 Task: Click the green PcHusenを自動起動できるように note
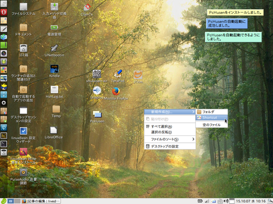click(x=233, y=37)
